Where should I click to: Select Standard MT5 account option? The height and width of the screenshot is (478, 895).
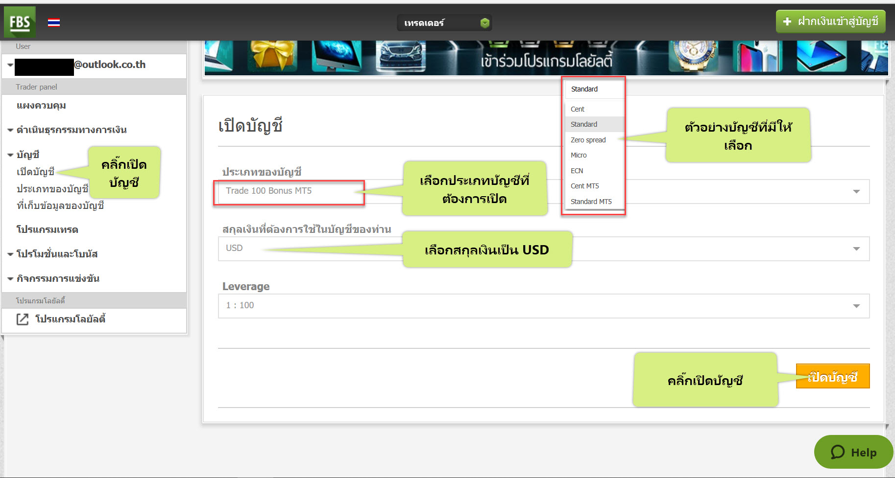tap(595, 202)
